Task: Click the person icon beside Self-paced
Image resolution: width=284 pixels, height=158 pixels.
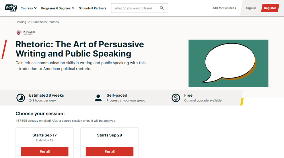Action: 98,98
